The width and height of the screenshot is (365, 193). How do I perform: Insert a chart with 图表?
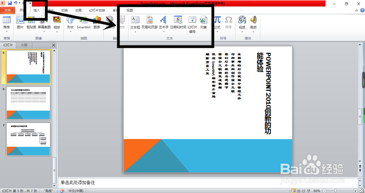pyautogui.click(x=97, y=22)
